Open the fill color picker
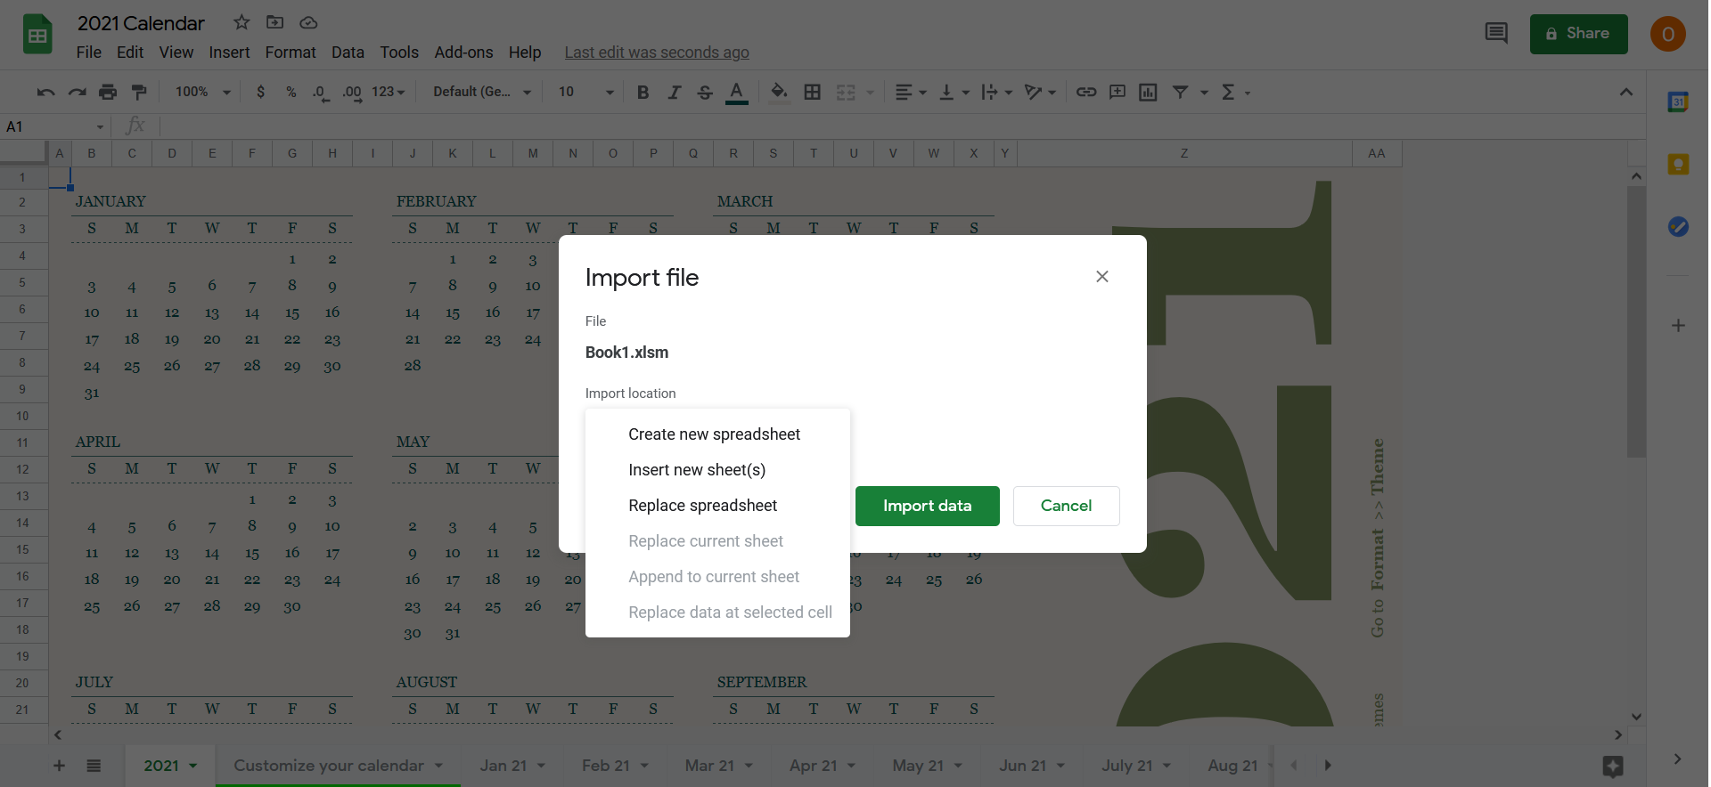Image resolution: width=1711 pixels, height=787 pixels. click(x=779, y=92)
